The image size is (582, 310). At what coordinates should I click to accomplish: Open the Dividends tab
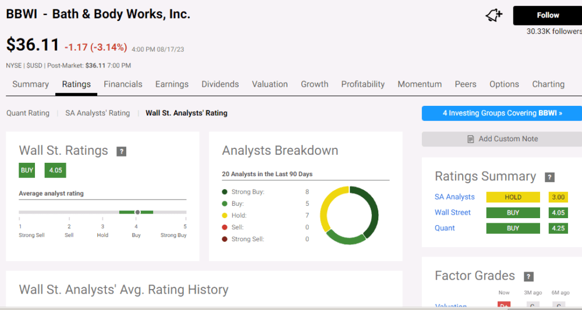click(x=220, y=84)
